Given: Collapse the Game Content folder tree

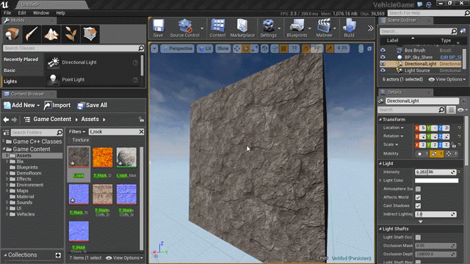Looking at the screenshot, I should pos(4,149).
